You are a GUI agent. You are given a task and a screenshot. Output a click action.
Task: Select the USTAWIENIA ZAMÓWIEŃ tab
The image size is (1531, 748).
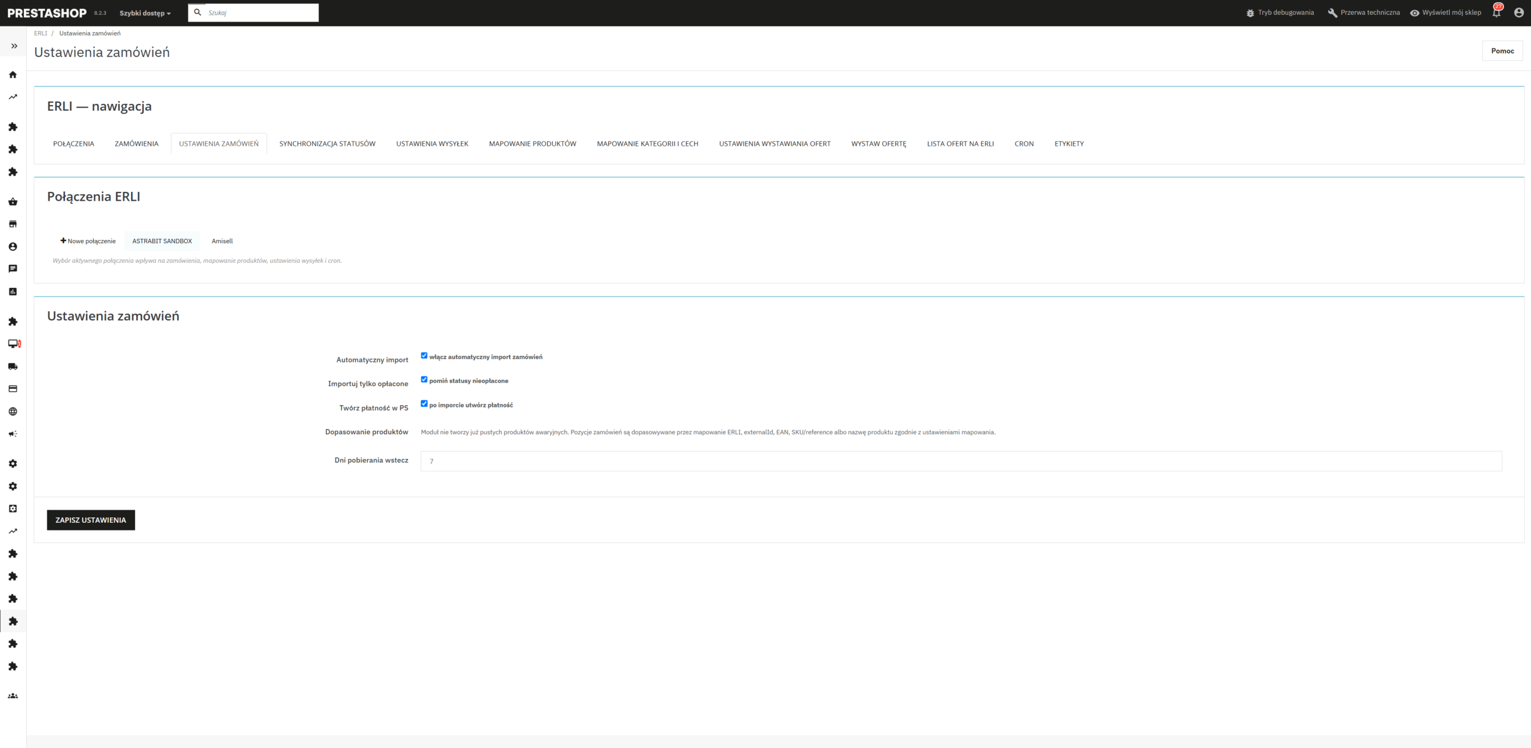(x=219, y=144)
